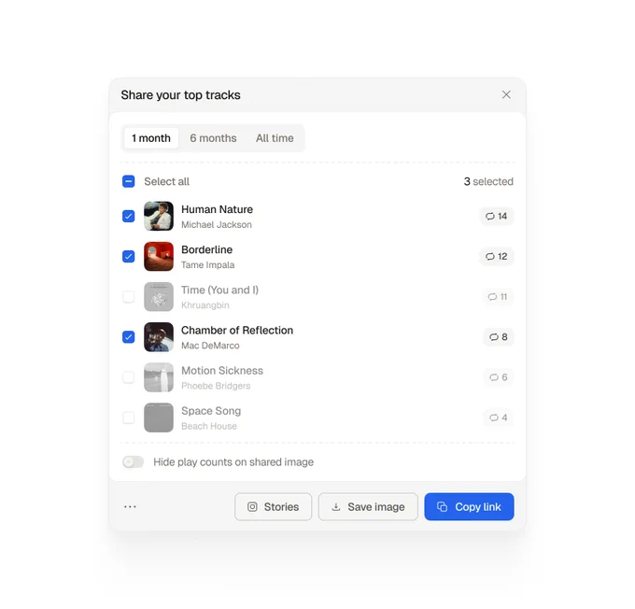
Task: Click the Select all label
Action: point(167,181)
